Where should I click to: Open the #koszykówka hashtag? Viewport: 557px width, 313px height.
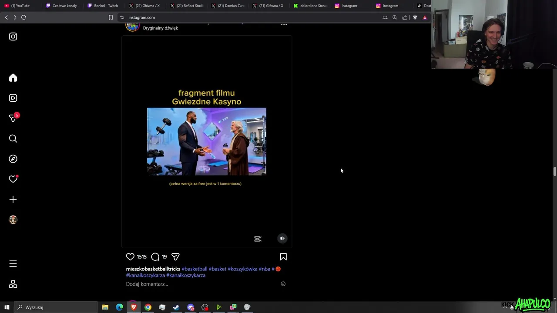tap(242, 269)
